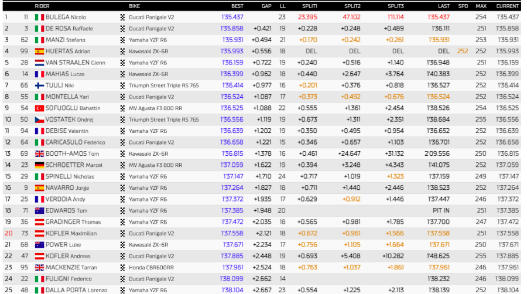The width and height of the screenshot is (527, 294).
Task: Click the RIDER column header
Action: click(42, 6)
